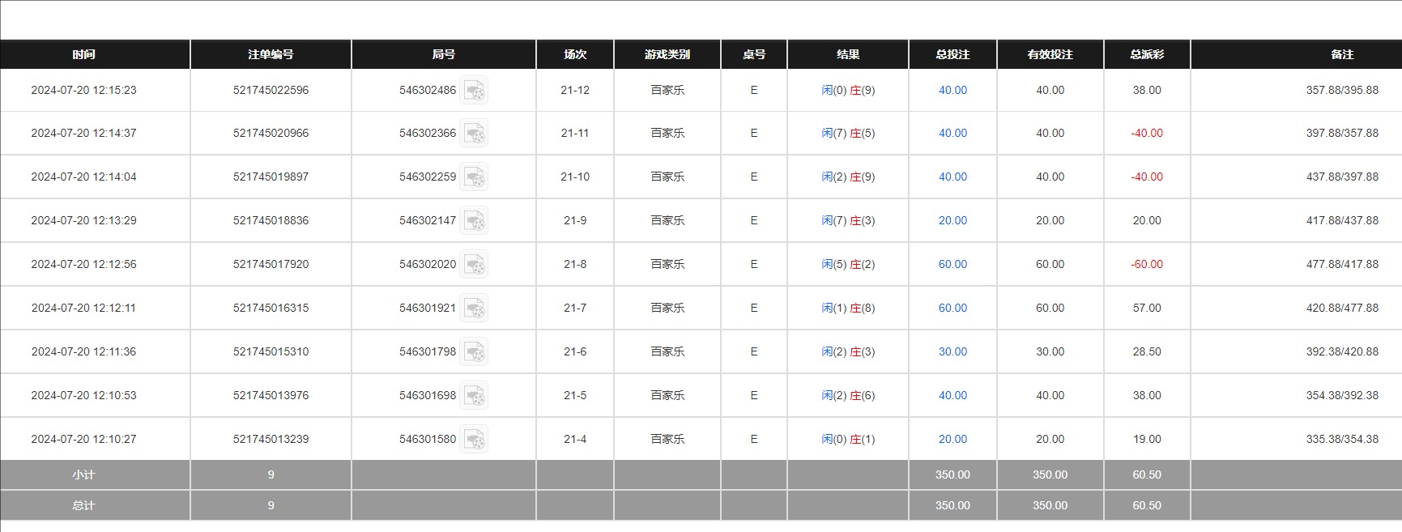Viewport: 1402px width, 532px height.
Task: Play replay icon for round 546301580
Action: pyautogui.click(x=475, y=440)
